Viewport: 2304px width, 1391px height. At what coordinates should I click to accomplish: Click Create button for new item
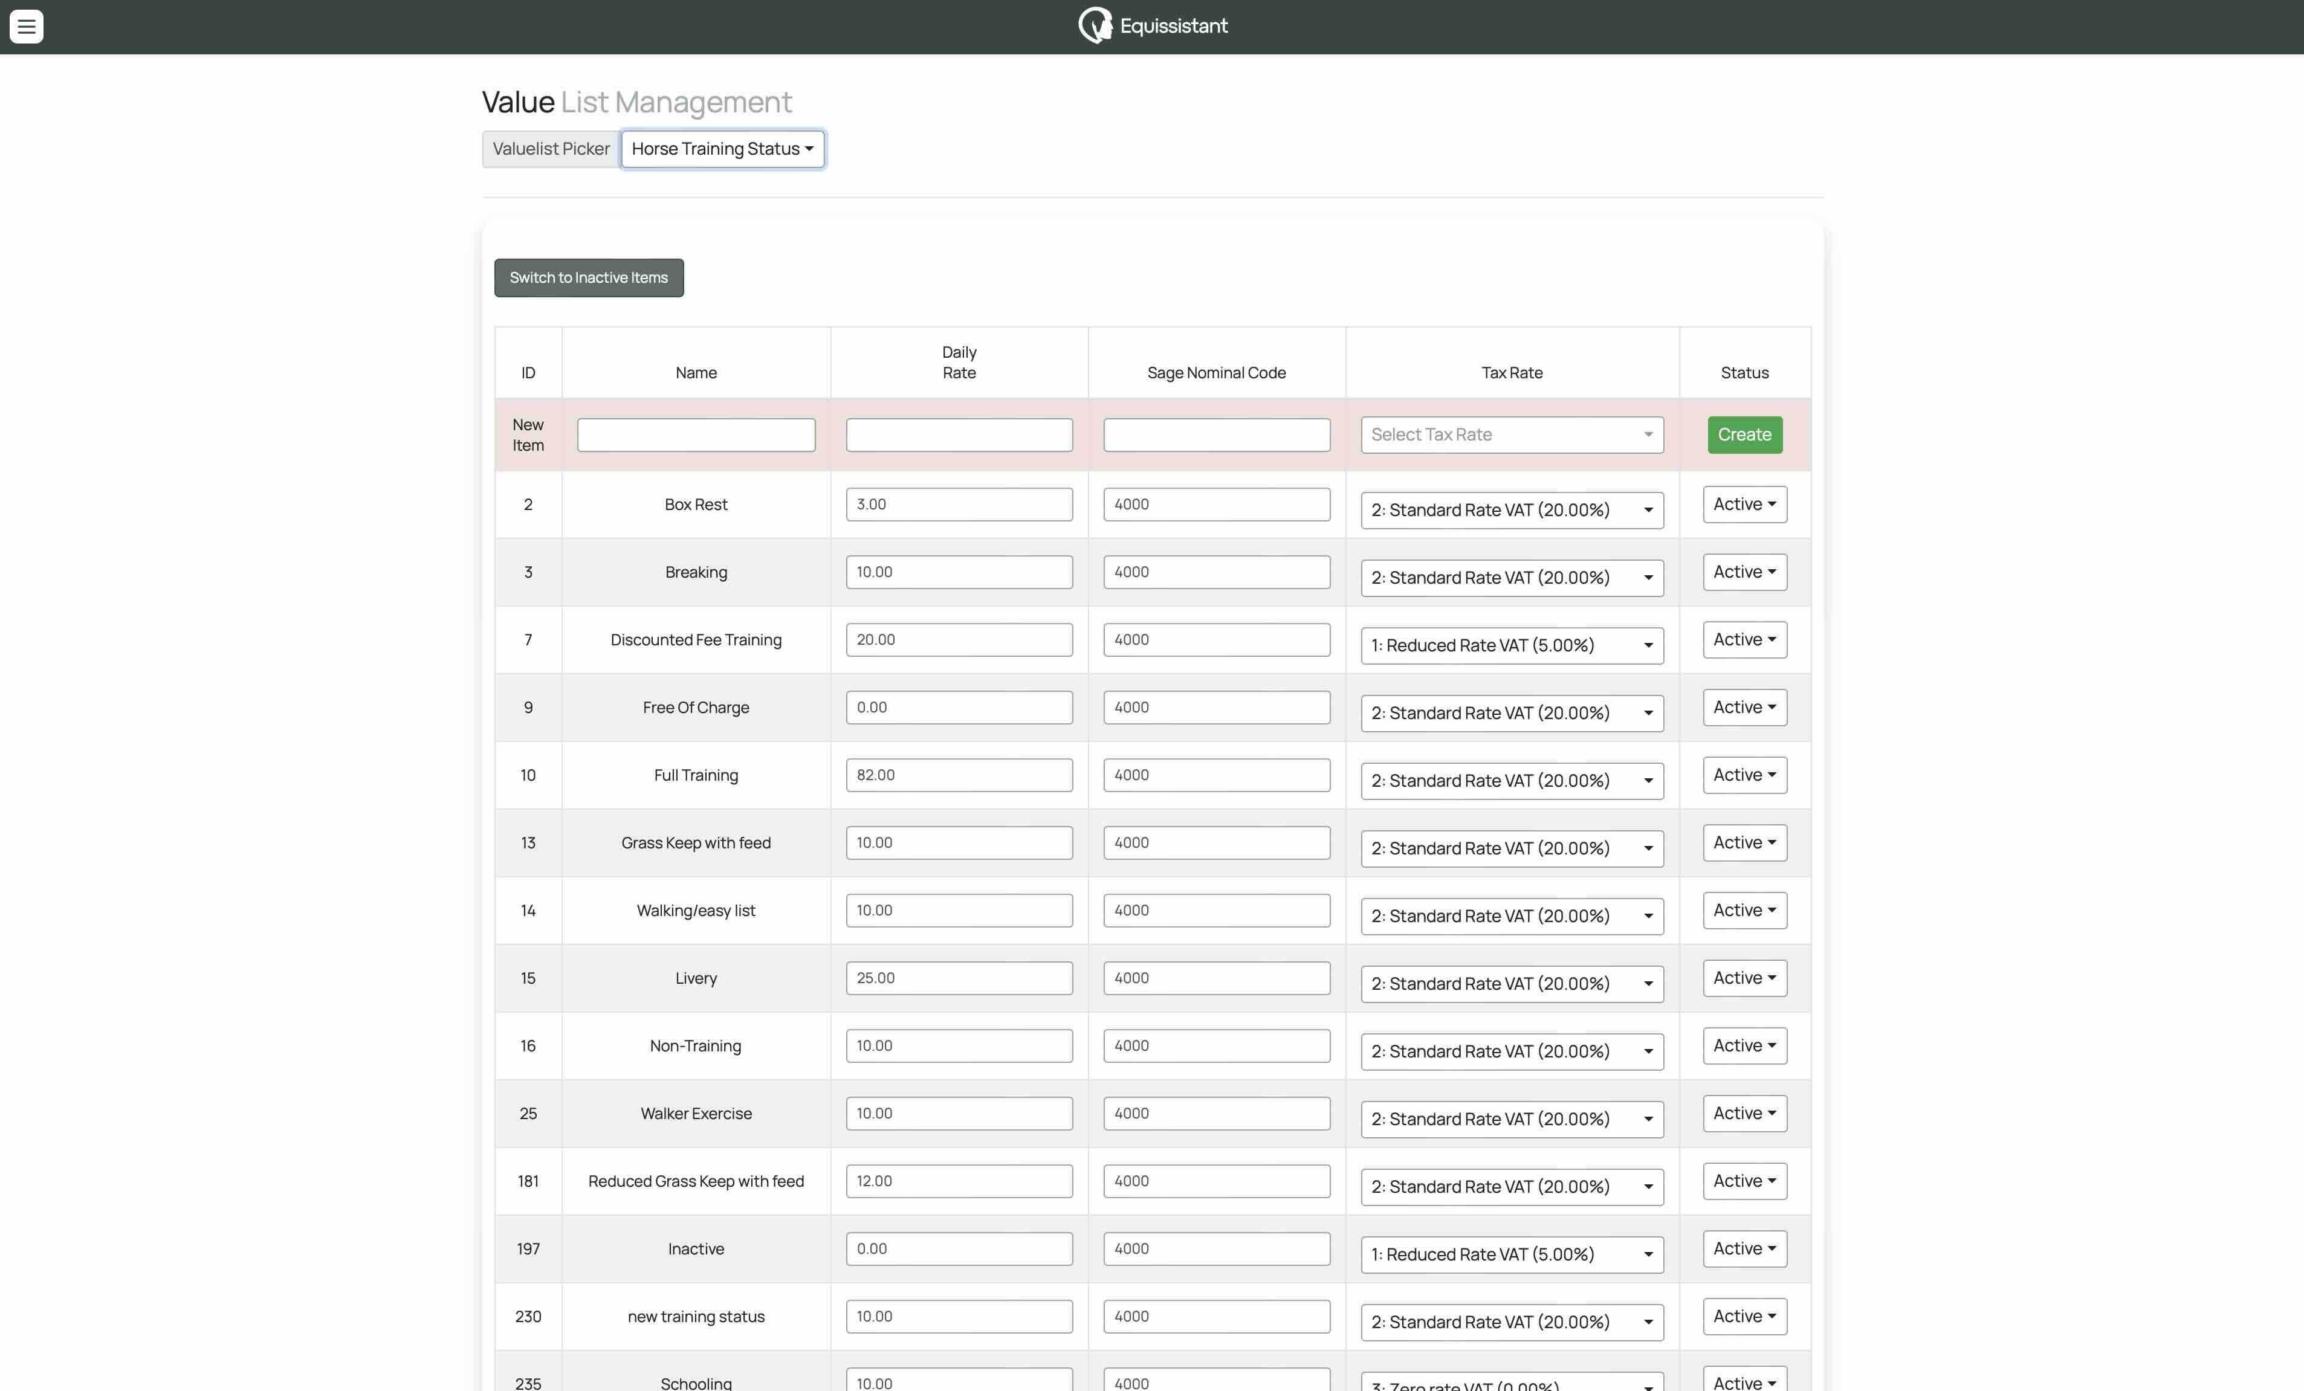[x=1744, y=433]
